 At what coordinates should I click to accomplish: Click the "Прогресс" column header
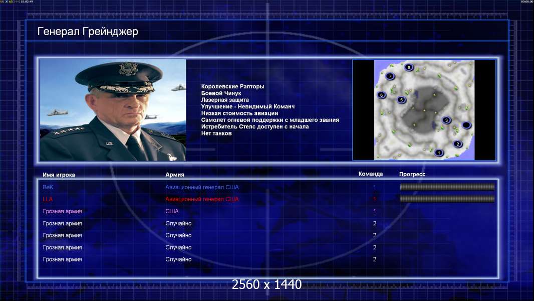click(412, 174)
